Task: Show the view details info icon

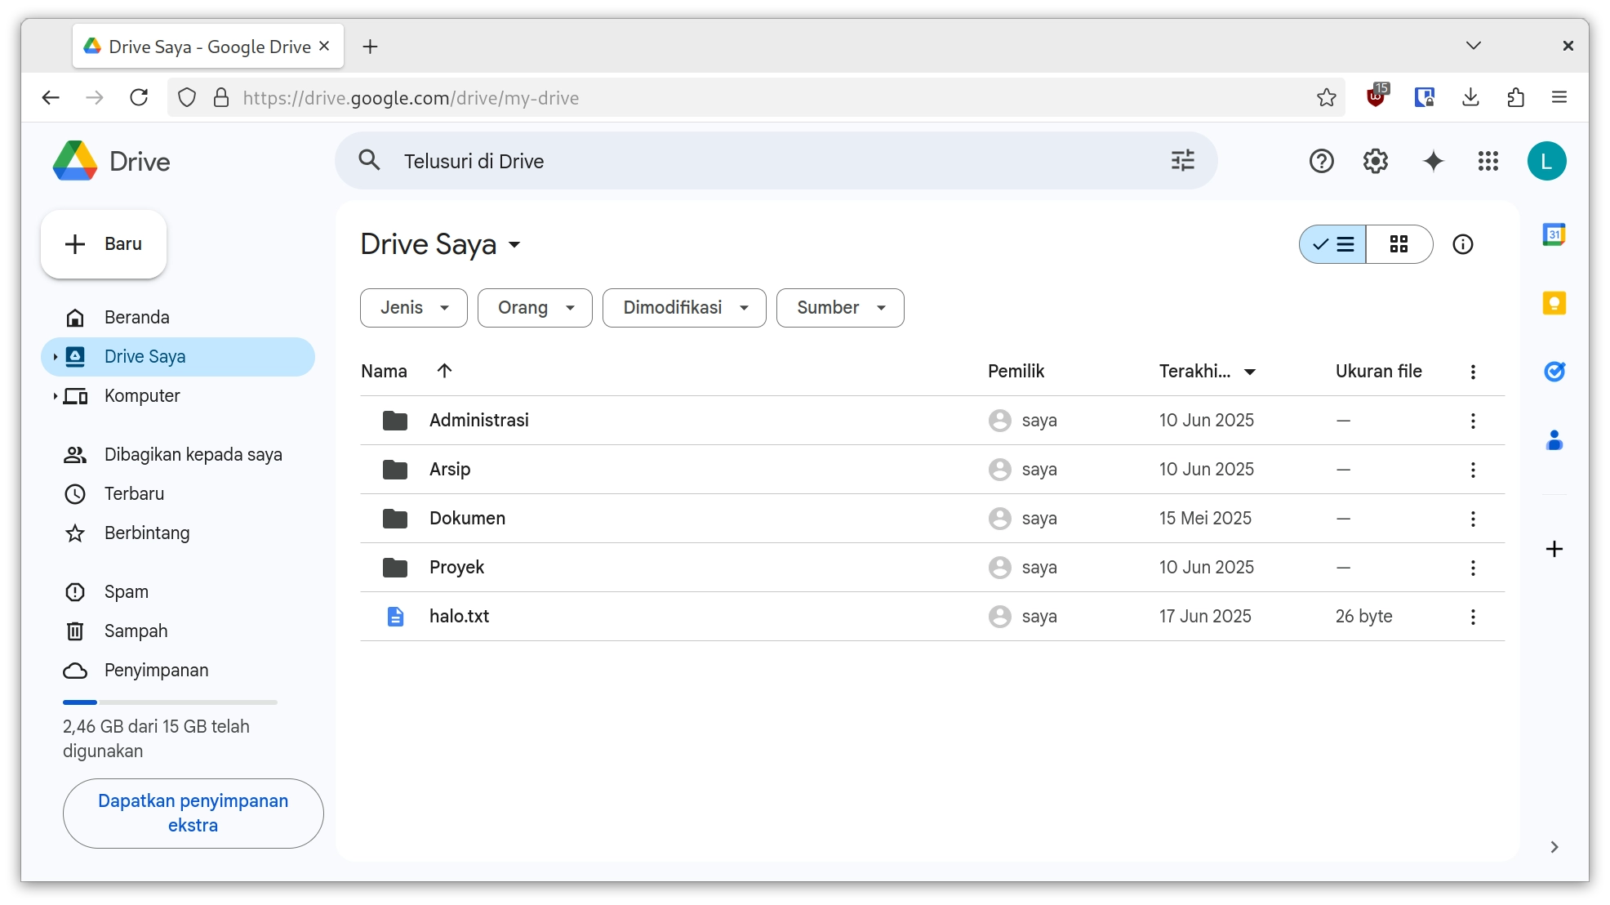Action: coord(1462,244)
